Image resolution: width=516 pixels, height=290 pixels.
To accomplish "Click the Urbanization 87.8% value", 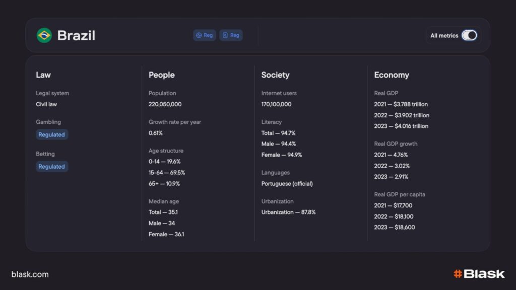I will (288, 212).
